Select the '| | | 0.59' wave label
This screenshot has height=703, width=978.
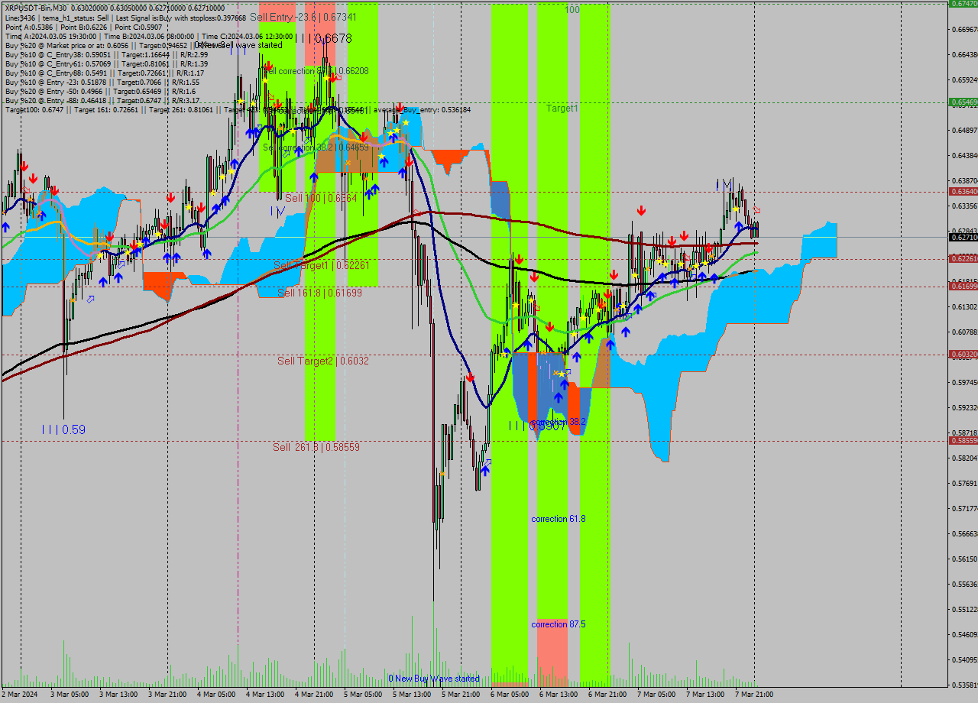[64, 430]
